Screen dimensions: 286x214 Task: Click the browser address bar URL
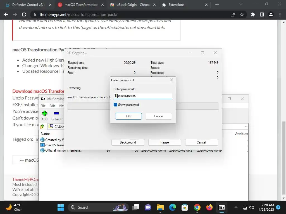(x=78, y=14)
